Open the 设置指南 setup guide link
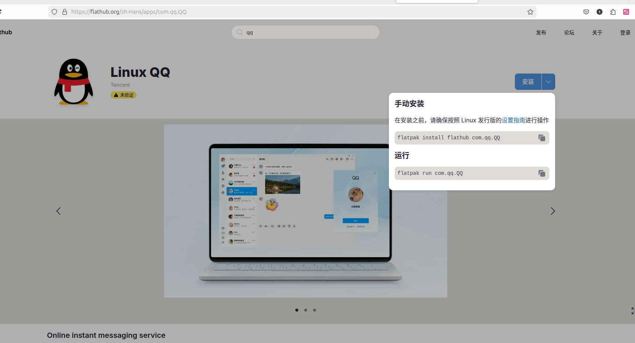Screen dimensions: 635x343 point(513,120)
